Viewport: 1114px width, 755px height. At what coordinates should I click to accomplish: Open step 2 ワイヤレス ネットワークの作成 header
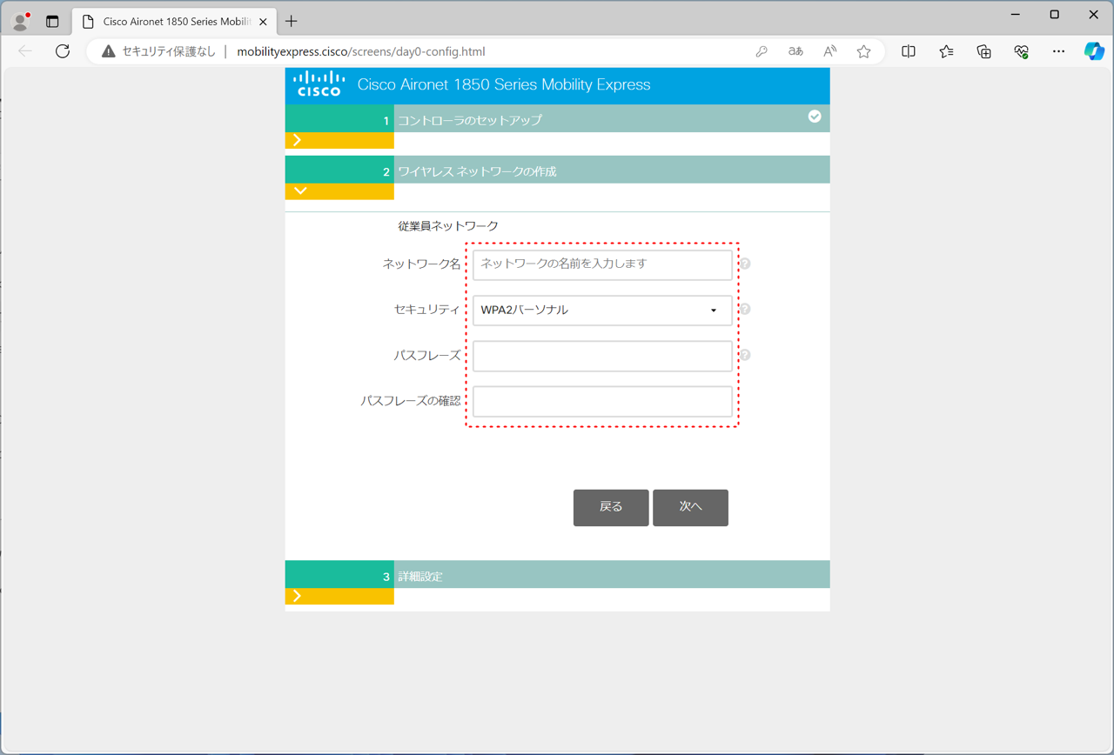557,170
